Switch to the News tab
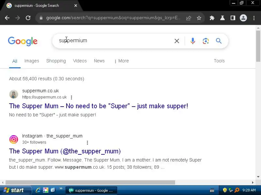The image size is (261, 195). (x=99, y=61)
